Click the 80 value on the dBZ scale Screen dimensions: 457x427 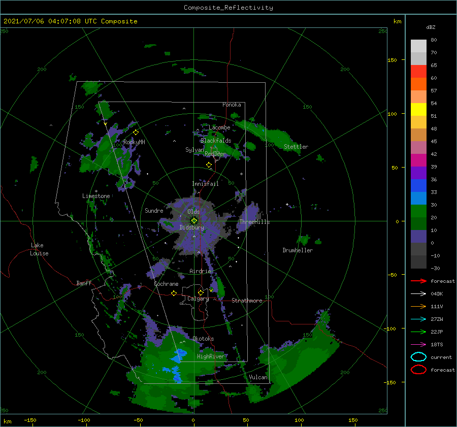[434, 40]
